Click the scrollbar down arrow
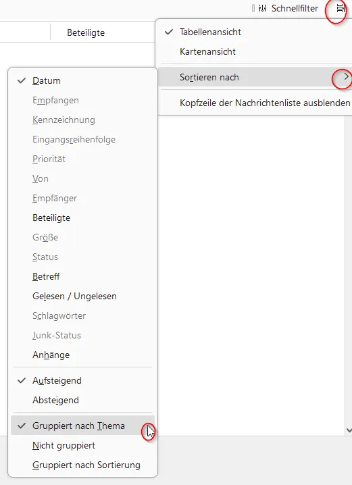 [x=349, y=430]
